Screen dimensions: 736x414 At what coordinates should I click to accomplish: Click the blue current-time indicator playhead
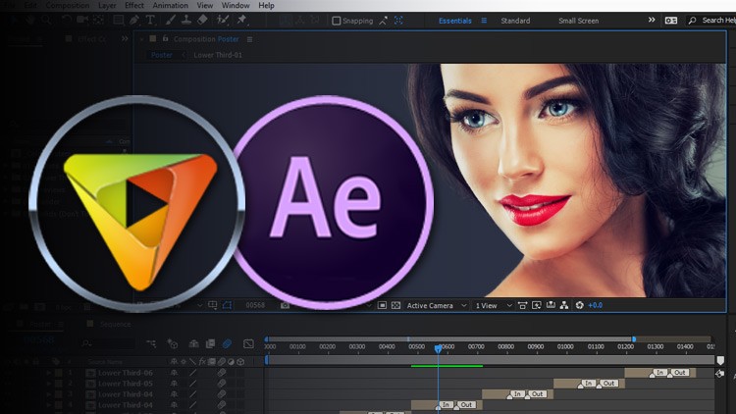click(x=438, y=348)
